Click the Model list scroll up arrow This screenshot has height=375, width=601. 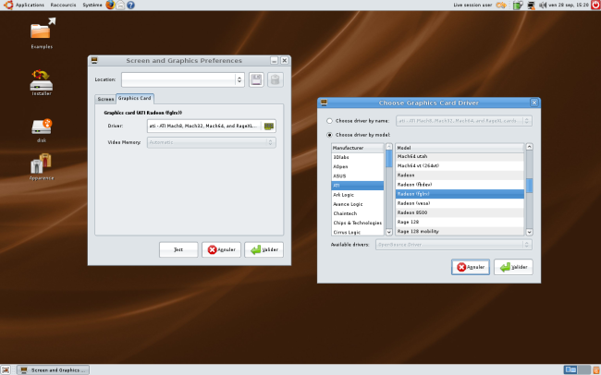tap(529, 147)
